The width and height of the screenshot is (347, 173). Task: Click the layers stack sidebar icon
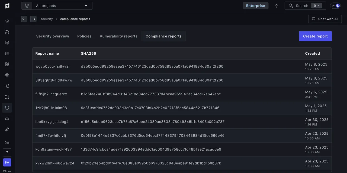tap(7, 42)
